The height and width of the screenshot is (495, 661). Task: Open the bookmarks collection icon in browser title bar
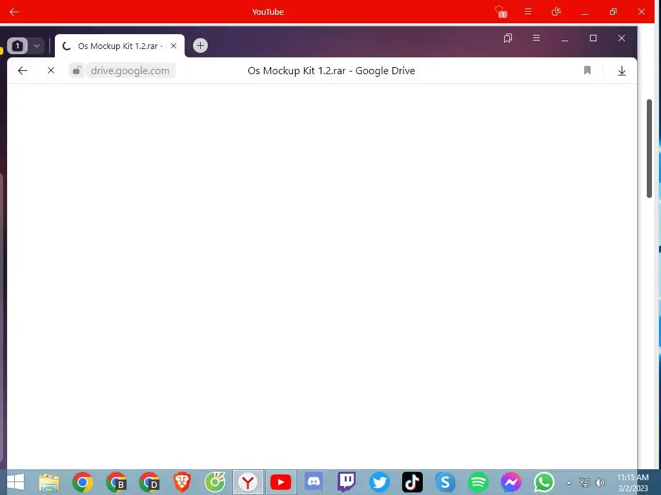pos(508,38)
